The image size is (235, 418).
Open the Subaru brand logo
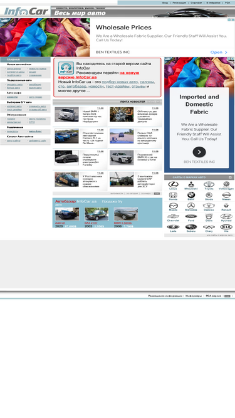[x=191, y=227]
